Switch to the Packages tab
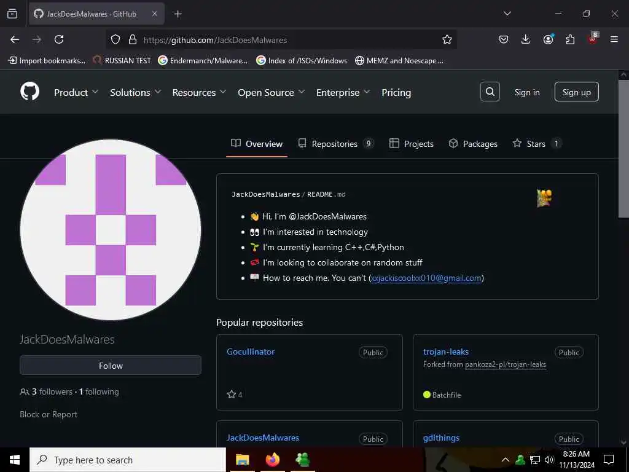Viewport: 629px width, 472px height. [473, 144]
